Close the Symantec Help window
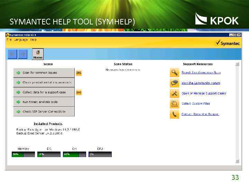 coord(239,35)
